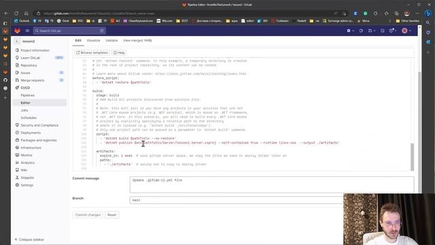Click the Project information icon
The width and height of the screenshot is (435, 245).
[x=17, y=50]
